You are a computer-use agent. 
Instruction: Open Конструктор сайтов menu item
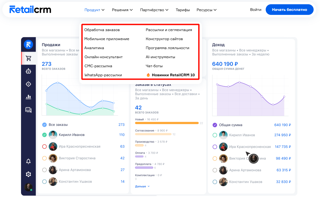(x=164, y=39)
